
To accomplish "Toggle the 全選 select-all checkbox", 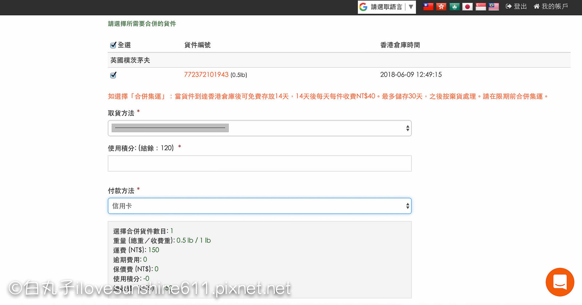I will pos(113,45).
